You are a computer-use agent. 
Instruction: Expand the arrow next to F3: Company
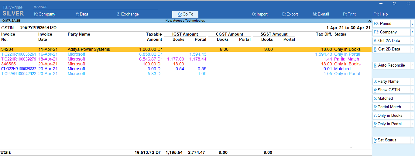pos(412,32)
